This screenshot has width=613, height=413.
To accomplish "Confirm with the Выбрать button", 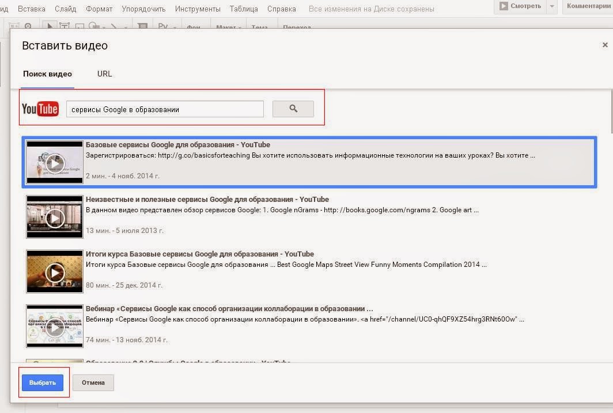I will 42,383.
